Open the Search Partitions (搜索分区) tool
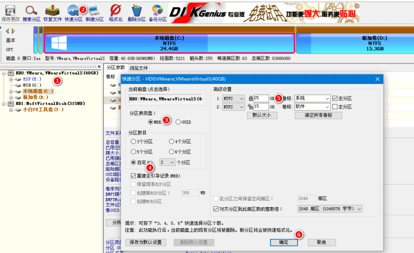414x253 pixels. click(x=31, y=13)
